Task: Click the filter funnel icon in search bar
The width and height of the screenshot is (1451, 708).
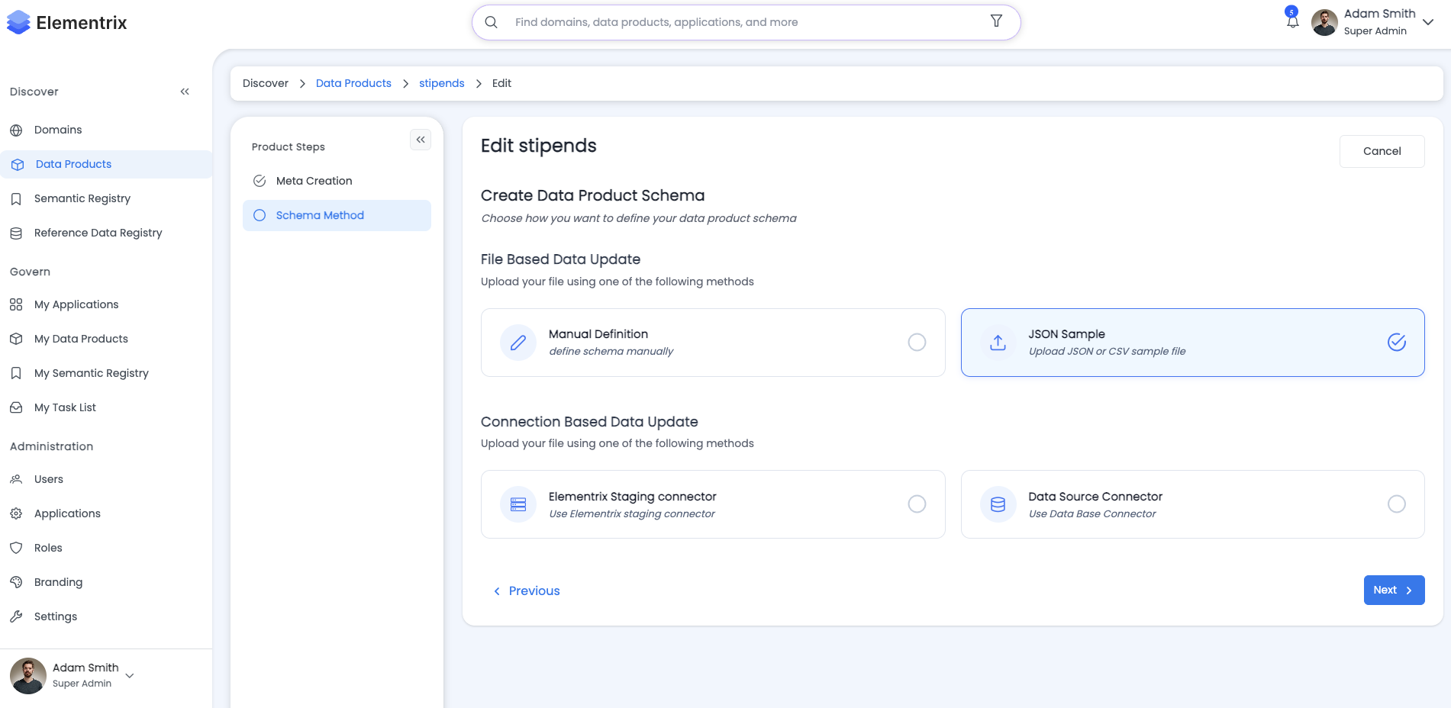Action: (996, 21)
